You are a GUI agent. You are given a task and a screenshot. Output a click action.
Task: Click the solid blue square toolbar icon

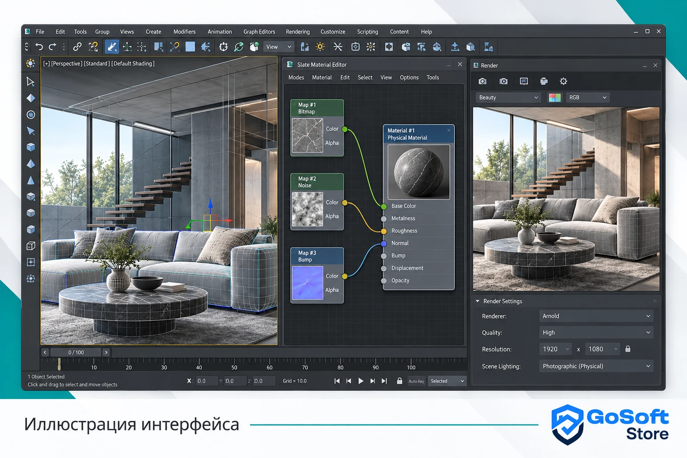pyautogui.click(x=190, y=47)
